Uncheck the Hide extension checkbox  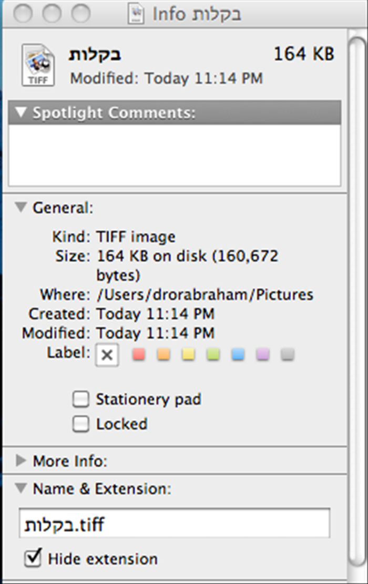[x=33, y=558]
